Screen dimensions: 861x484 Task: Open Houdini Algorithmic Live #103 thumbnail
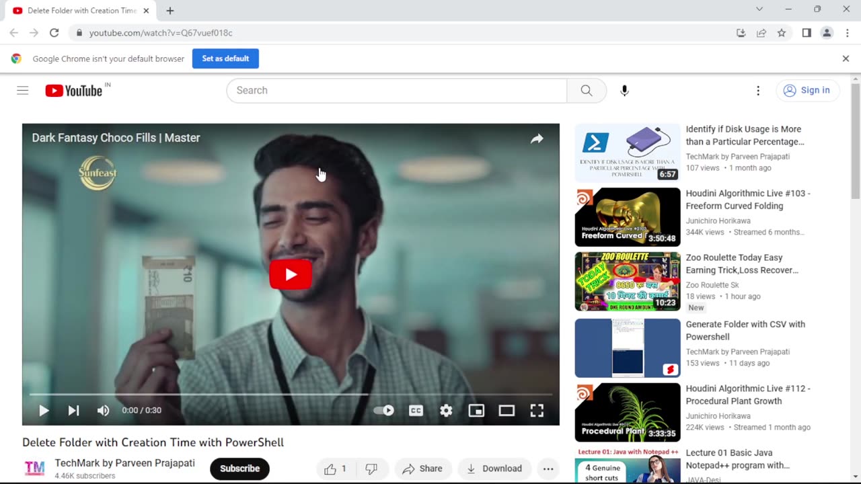pos(628,217)
